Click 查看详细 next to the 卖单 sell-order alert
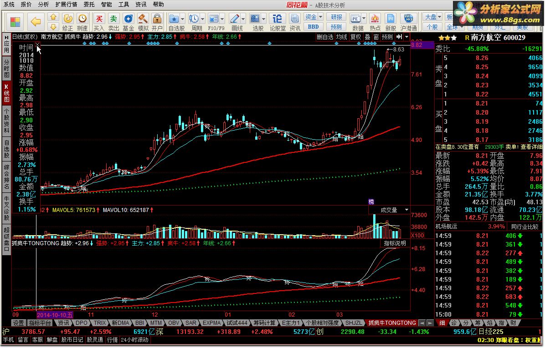 point(531,147)
